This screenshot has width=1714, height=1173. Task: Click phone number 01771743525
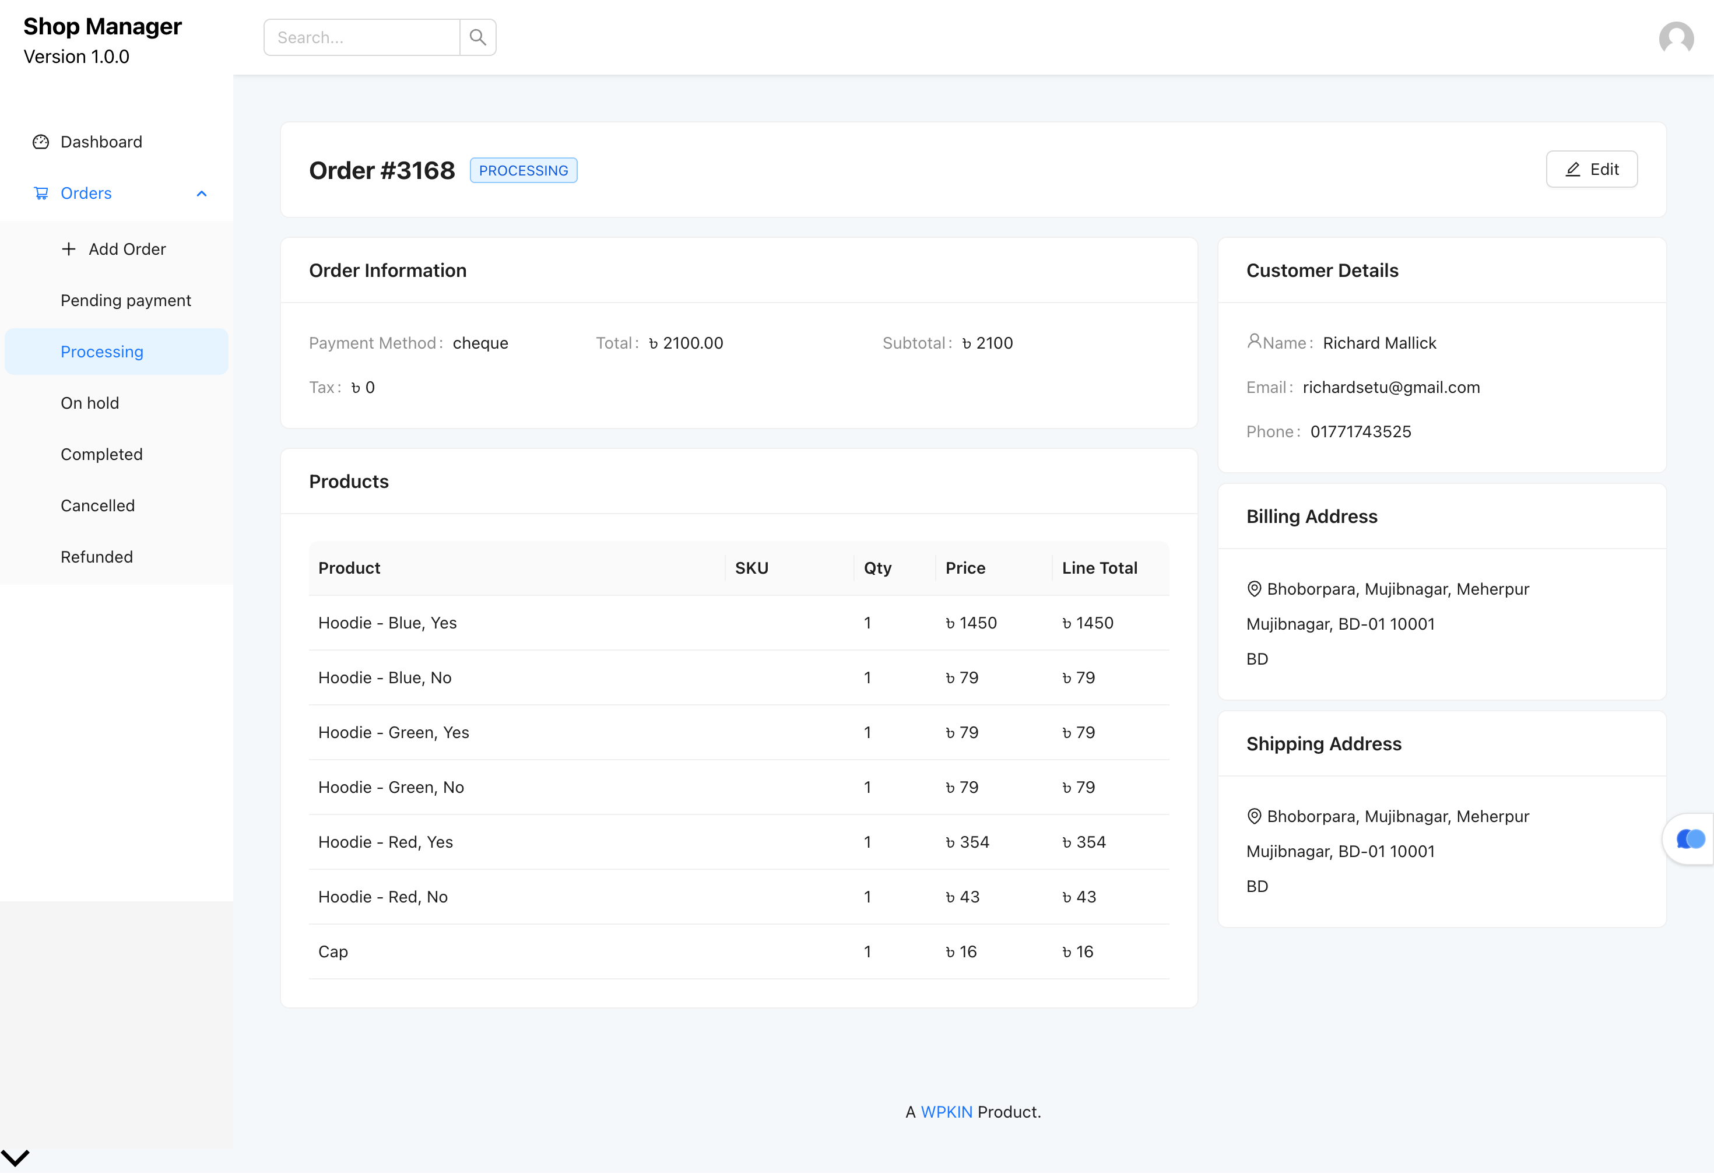click(1361, 431)
